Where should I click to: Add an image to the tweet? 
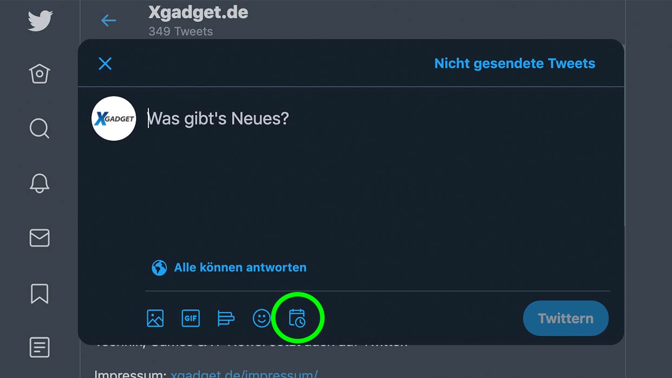155,318
